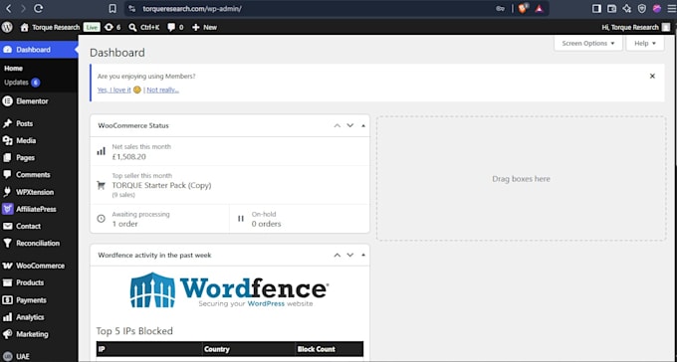This screenshot has height=362, width=677.
Task: Click the browser back arrow
Action: pyautogui.click(x=8, y=8)
